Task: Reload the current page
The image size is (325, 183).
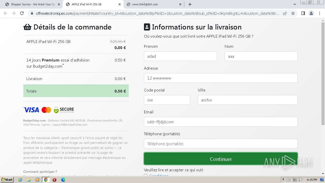Action: point(22,13)
